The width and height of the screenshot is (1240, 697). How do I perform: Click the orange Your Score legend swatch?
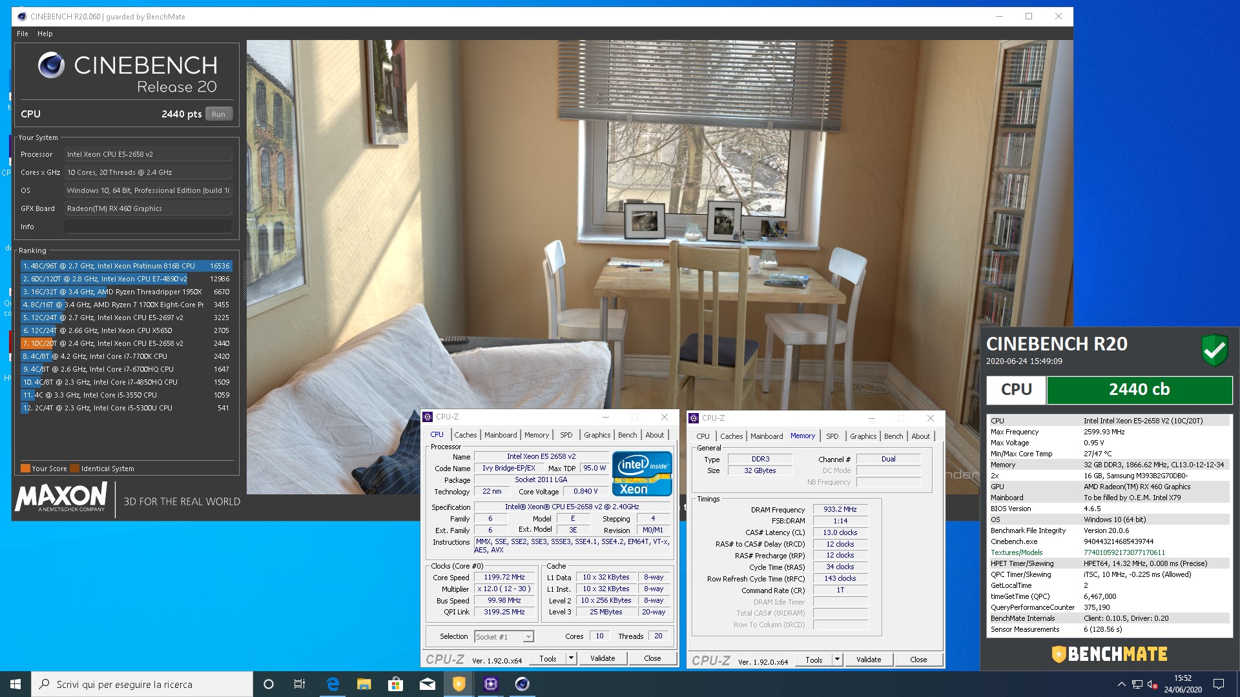25,469
